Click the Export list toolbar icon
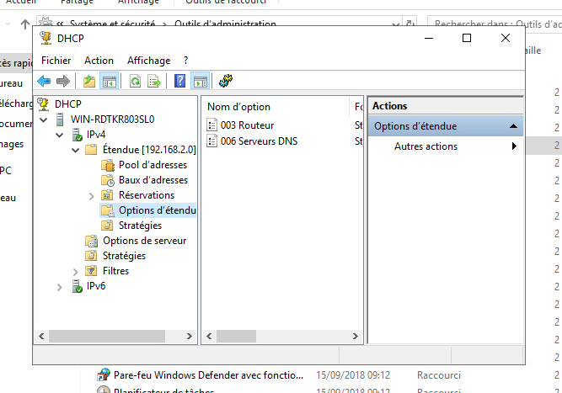The height and width of the screenshot is (393, 562). pos(154,81)
